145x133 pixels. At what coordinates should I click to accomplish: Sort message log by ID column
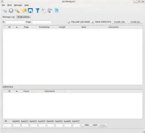[11, 27]
